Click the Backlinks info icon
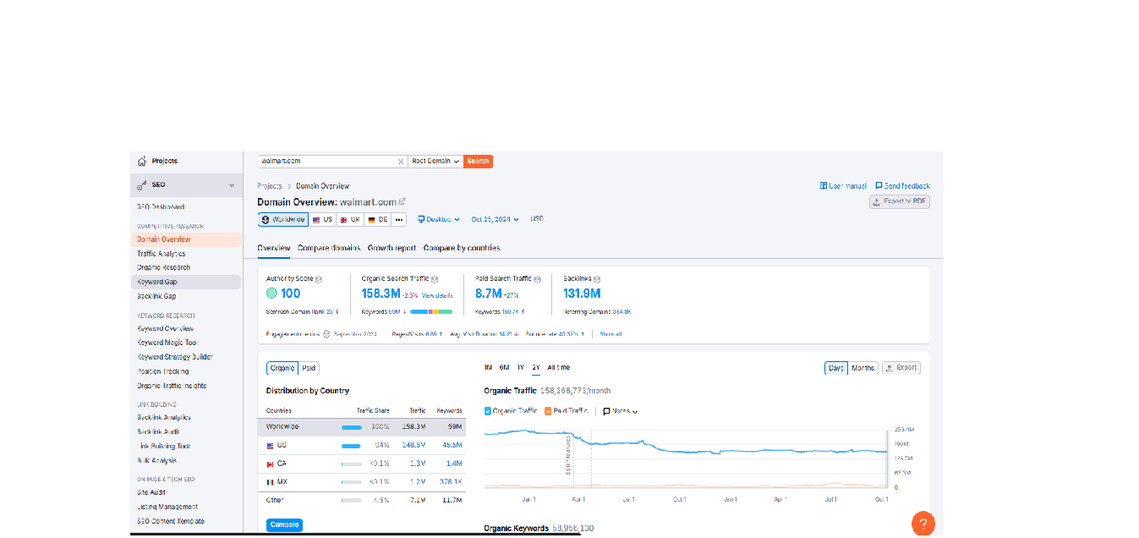The width and height of the screenshot is (1139, 538). point(597,278)
